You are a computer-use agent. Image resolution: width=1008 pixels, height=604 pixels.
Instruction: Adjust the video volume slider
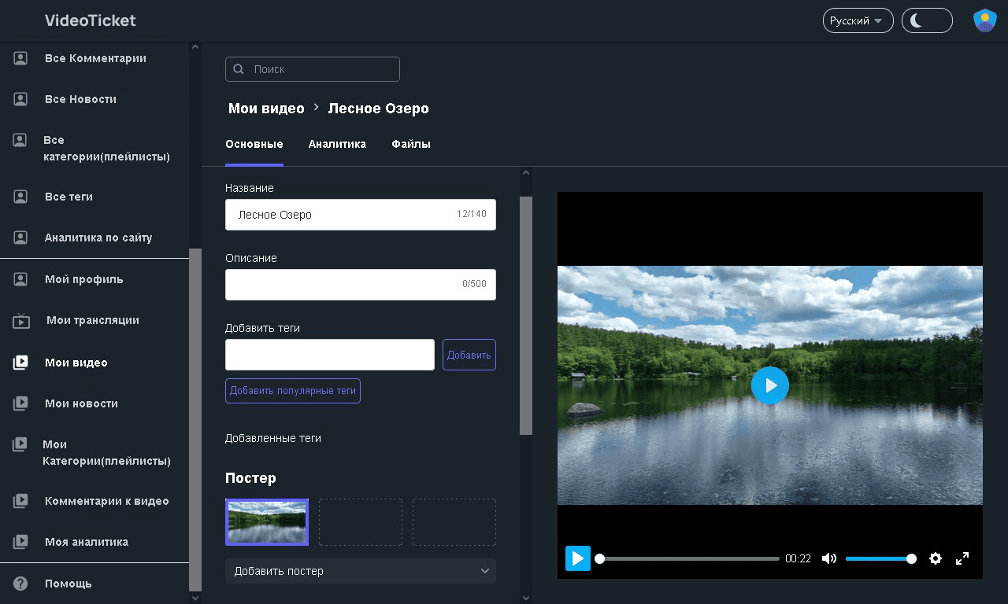coord(878,558)
